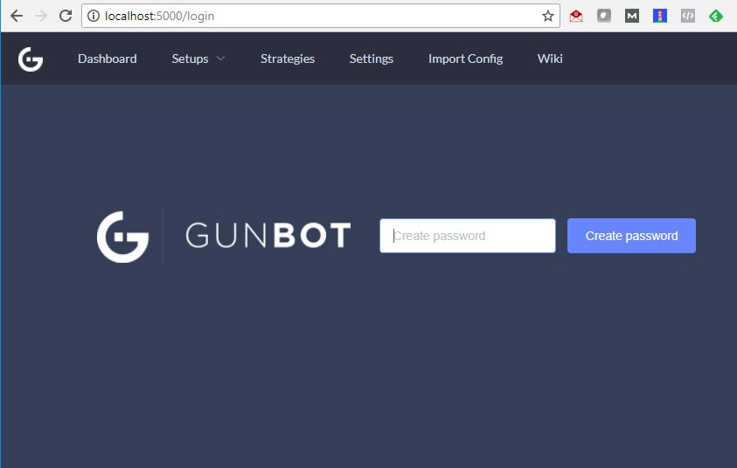Select Import Config in navigation
Screen dimensions: 737x468
pos(465,58)
